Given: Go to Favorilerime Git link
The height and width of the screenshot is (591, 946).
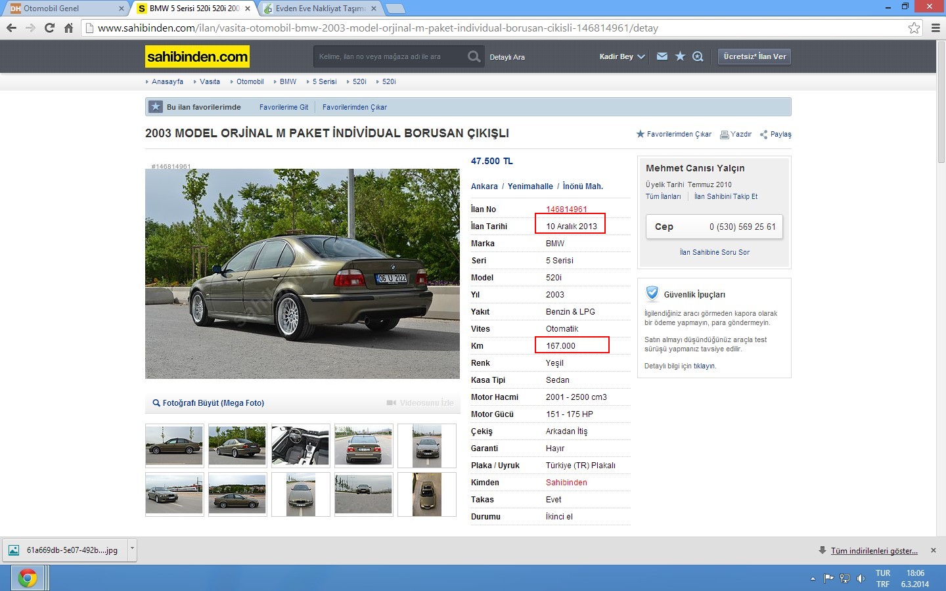Looking at the screenshot, I should pos(284,107).
